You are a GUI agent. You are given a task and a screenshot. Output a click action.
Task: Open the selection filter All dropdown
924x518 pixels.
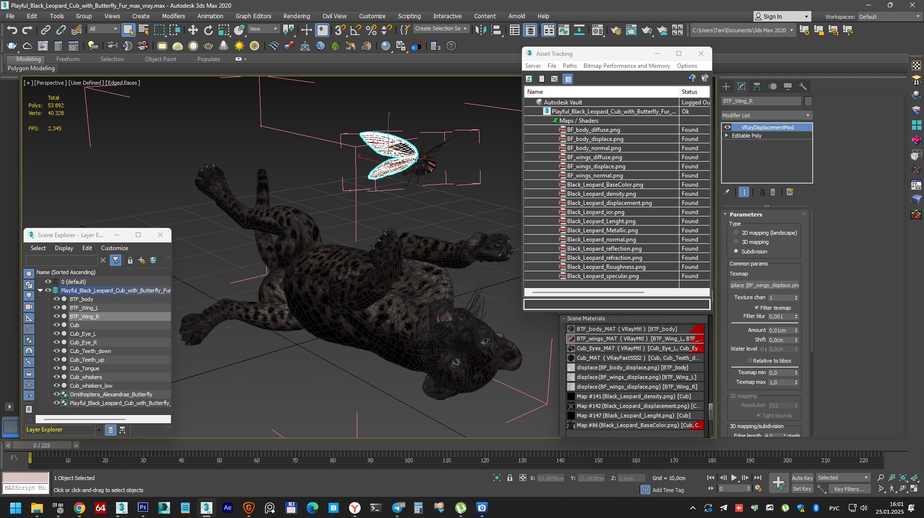pos(103,29)
